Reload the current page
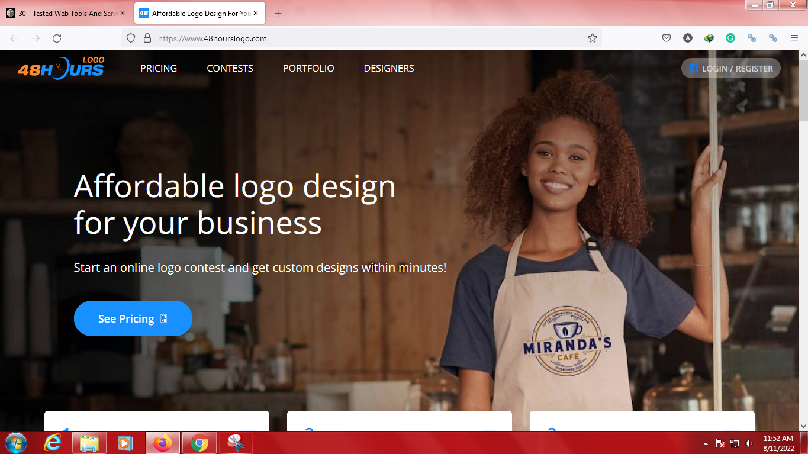 pyautogui.click(x=57, y=38)
